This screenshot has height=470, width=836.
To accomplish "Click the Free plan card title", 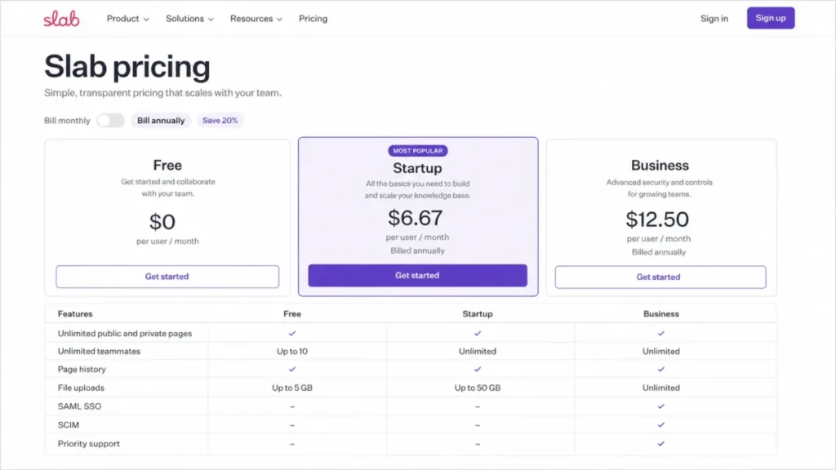I will click(x=167, y=165).
